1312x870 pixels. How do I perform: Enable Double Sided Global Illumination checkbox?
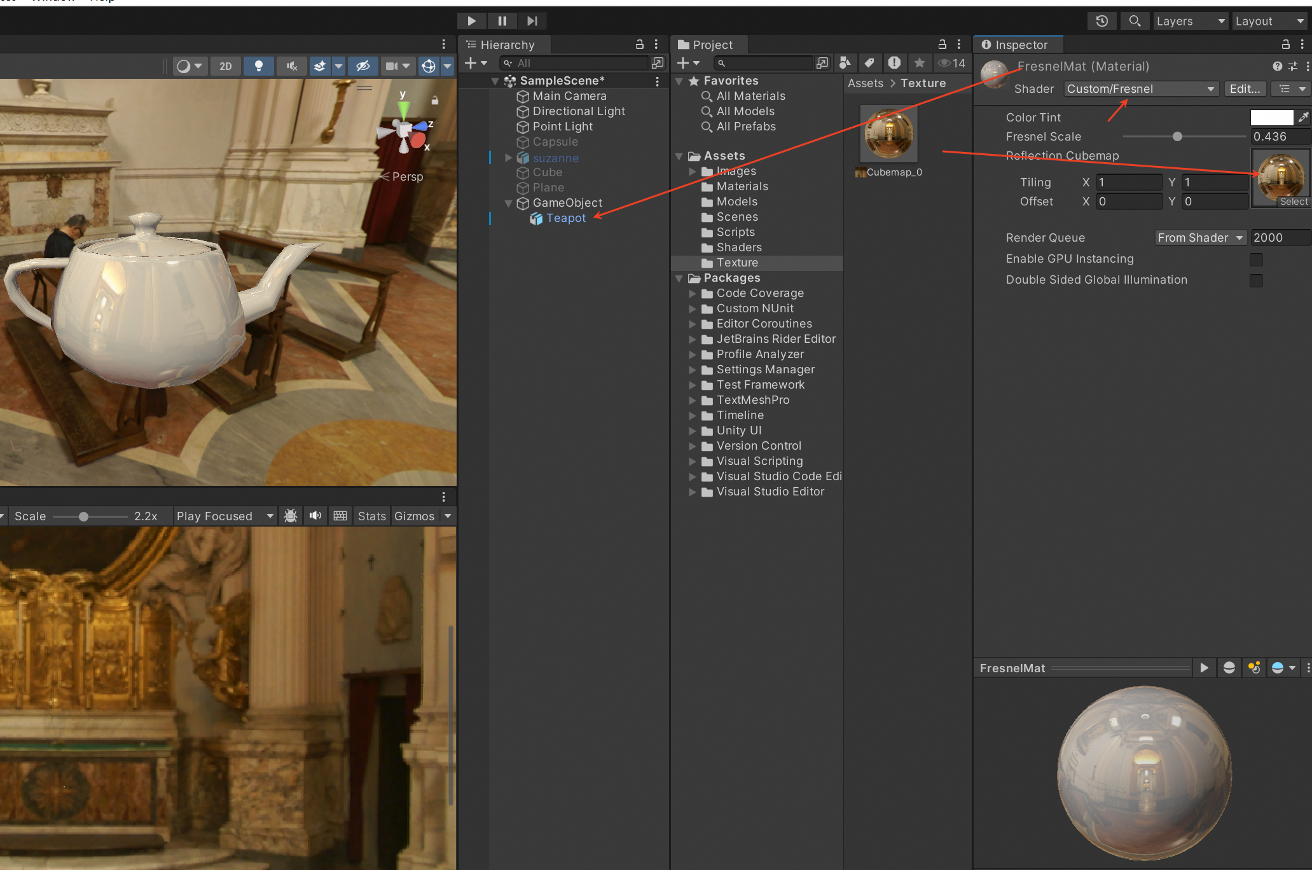pyautogui.click(x=1256, y=280)
